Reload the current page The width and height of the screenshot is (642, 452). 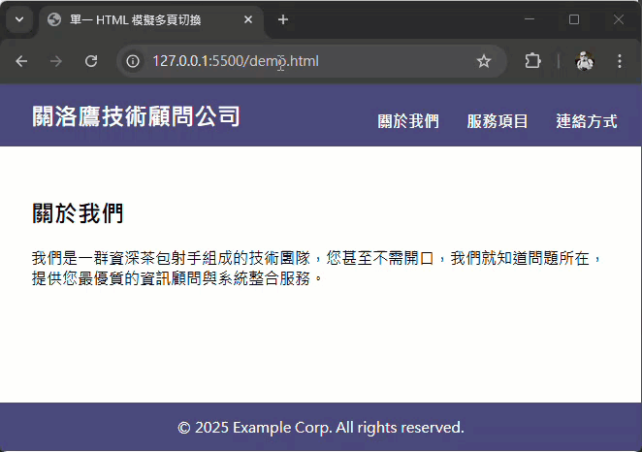(x=91, y=61)
